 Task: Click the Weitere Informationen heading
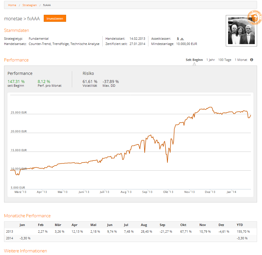[26, 251]
